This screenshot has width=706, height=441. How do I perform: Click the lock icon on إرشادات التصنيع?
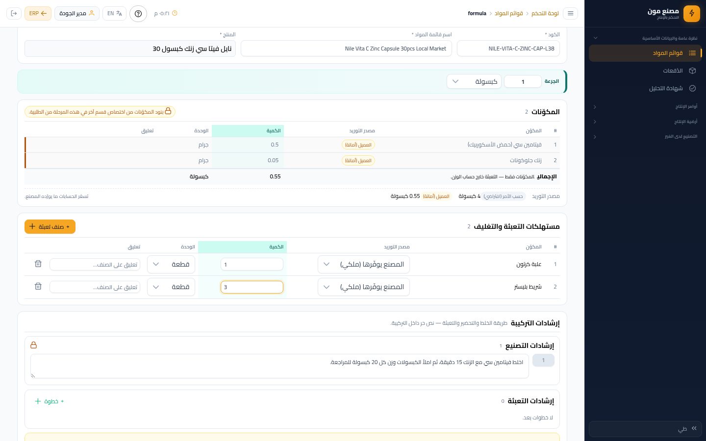[x=33, y=345]
